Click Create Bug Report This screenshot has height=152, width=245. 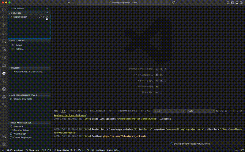tap(23, 138)
